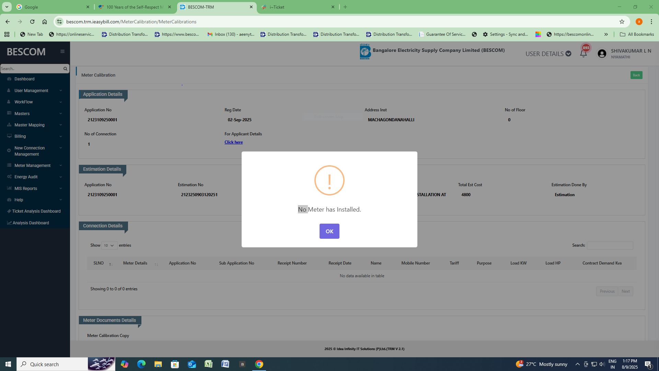Expand the USER DETAILS dropdown
Viewport: 659px width, 371px height.
(x=548, y=54)
